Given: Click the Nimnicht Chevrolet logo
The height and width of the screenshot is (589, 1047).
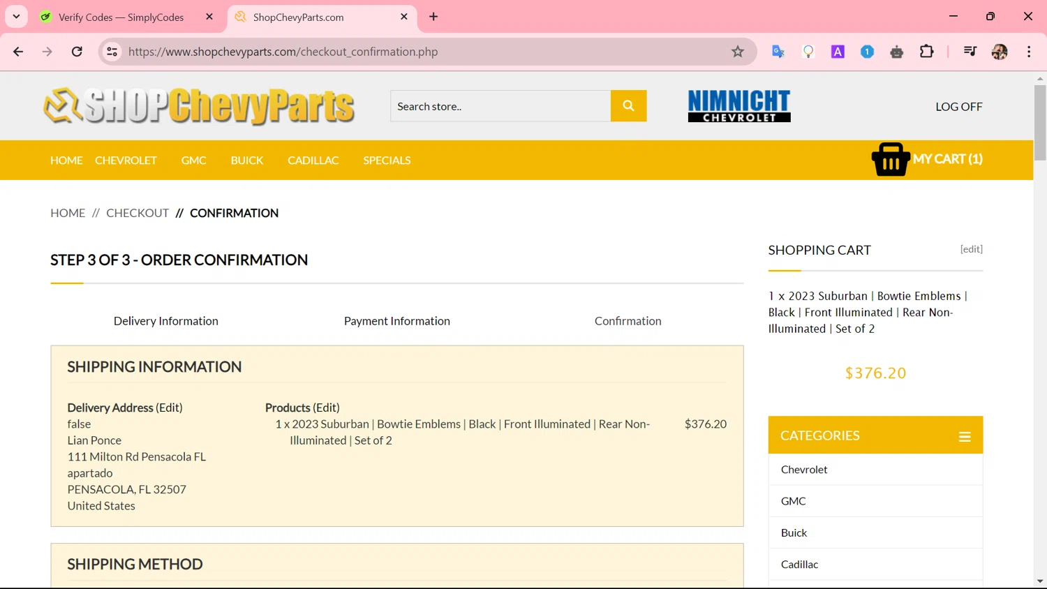Looking at the screenshot, I should tap(739, 106).
